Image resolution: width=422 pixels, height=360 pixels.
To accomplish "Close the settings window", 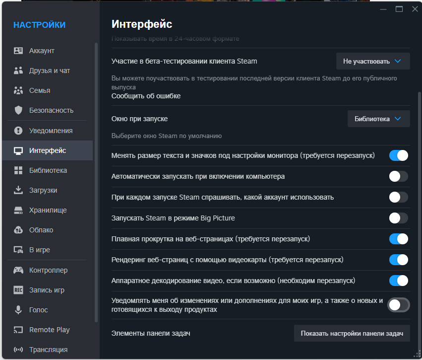I will pos(415,9).
